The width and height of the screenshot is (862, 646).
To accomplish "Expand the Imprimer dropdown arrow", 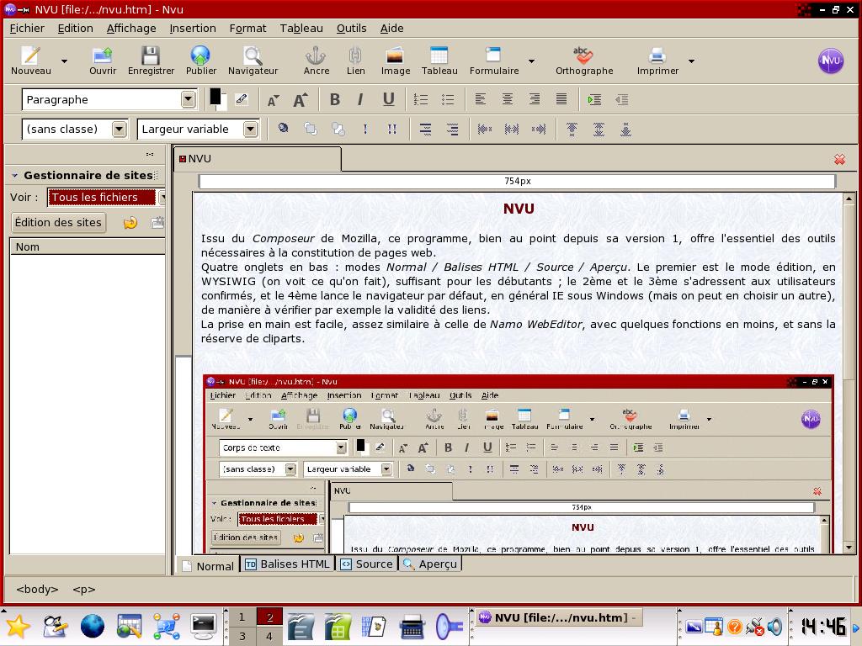I will [x=692, y=61].
